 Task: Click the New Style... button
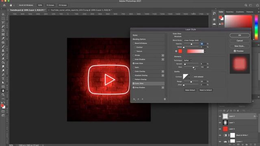point(240,46)
